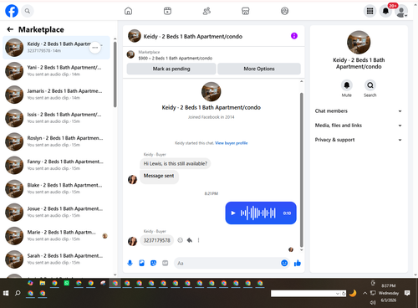Viewport: 418px width, 308px height.
Task: Click the taskbar address dropdown arrow
Action: (x=338, y=294)
